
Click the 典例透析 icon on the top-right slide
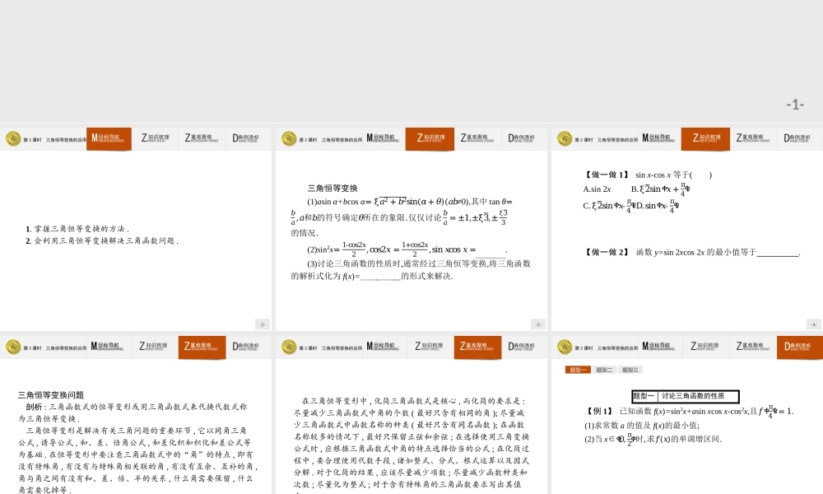tap(797, 138)
